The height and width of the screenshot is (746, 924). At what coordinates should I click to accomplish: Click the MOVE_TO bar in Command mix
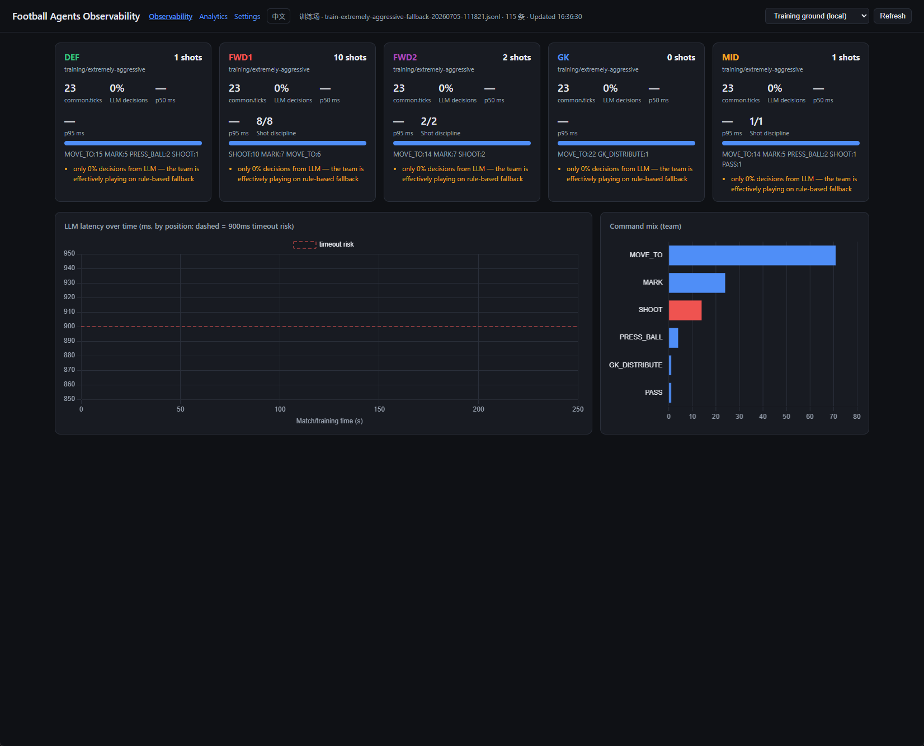point(752,255)
